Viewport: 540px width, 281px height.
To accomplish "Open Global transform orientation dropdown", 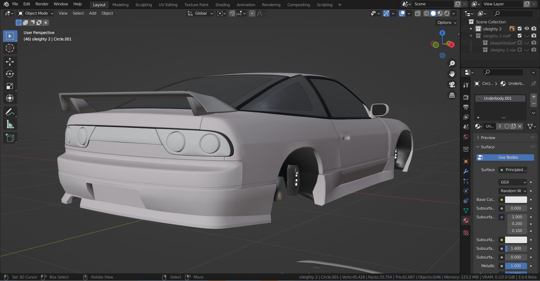I will click(x=200, y=13).
